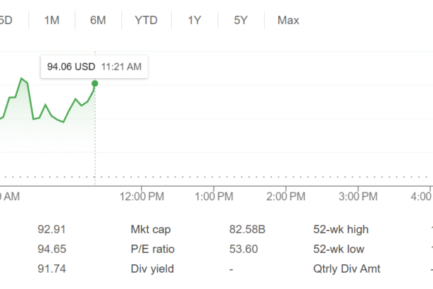Click the 3:00 PM time label
This screenshot has height=289, width=433.
pyautogui.click(x=358, y=195)
